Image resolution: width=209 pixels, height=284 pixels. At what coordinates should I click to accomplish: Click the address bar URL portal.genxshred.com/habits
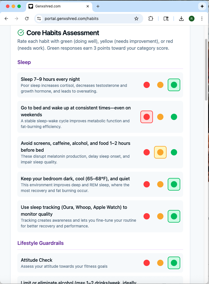71,19
